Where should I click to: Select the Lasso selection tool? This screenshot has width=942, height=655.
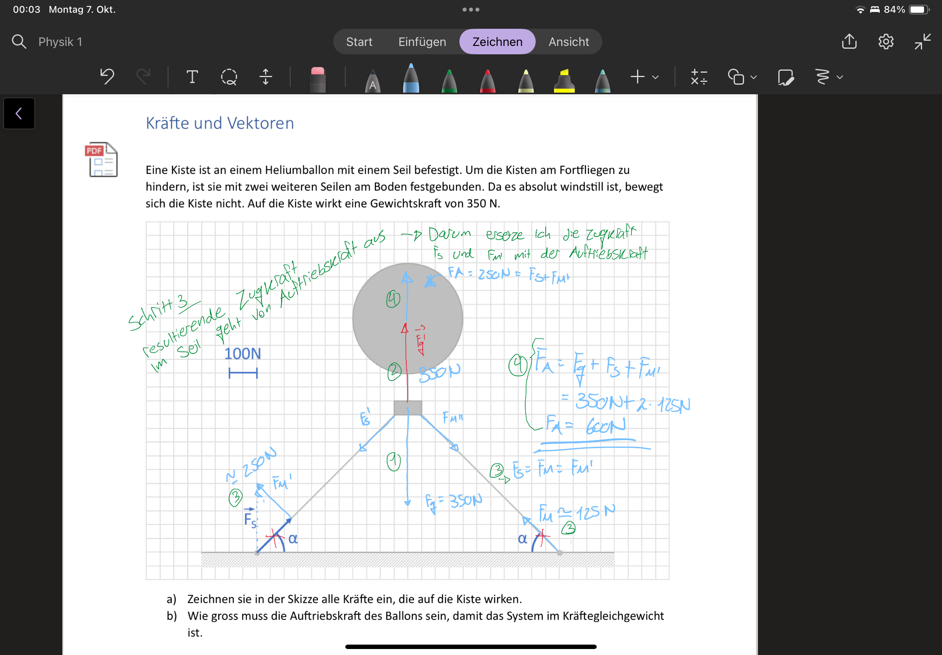[x=229, y=77]
